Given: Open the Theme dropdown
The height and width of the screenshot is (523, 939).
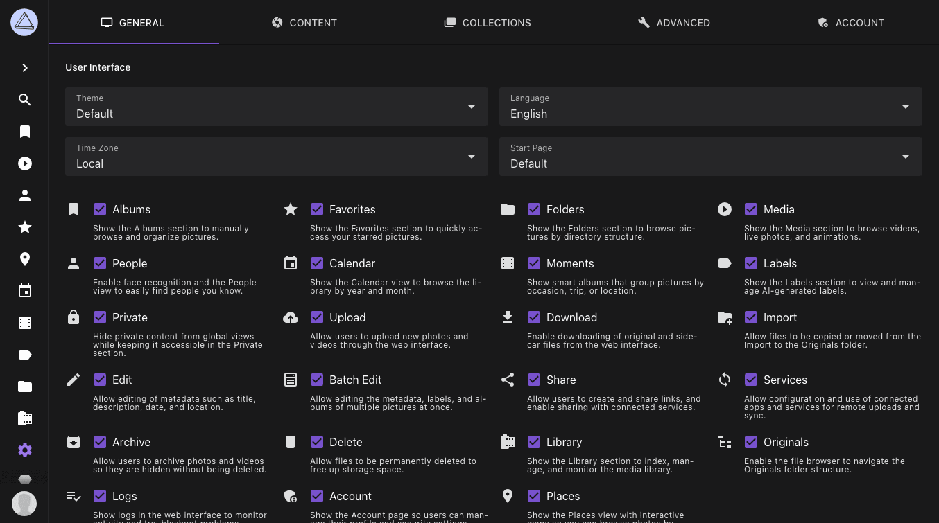Looking at the screenshot, I should click(x=277, y=107).
